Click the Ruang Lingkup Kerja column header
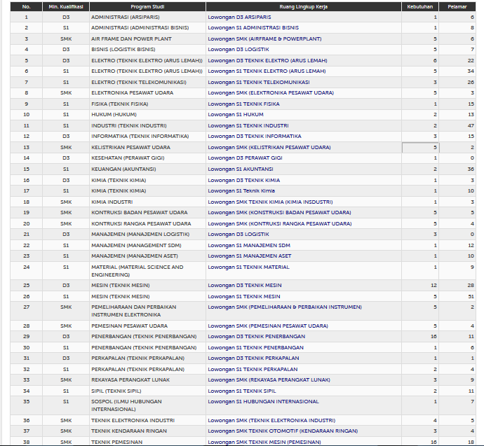This screenshot has width=484, height=446. (x=304, y=6)
